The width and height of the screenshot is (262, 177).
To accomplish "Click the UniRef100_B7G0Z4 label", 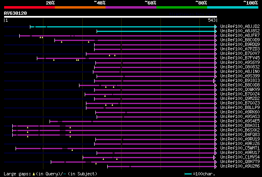I will click(240, 94).
